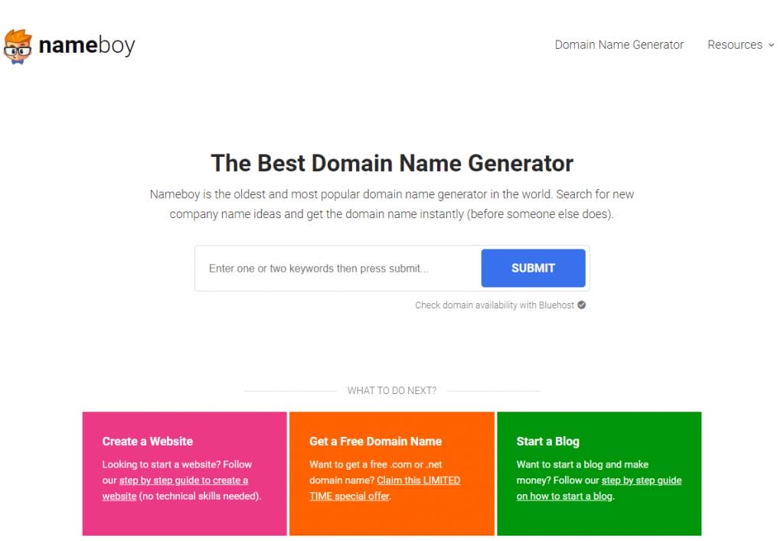The width and height of the screenshot is (784, 541).
Task: Open the Resources menu item
Action: coord(734,44)
